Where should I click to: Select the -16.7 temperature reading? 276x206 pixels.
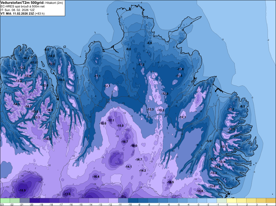coord(125,142)
